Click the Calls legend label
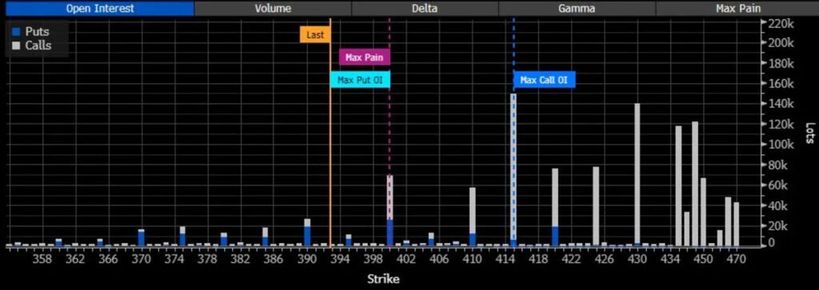 [x=38, y=46]
